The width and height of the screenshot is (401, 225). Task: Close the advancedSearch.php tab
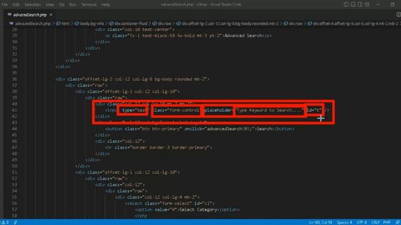click(51, 15)
